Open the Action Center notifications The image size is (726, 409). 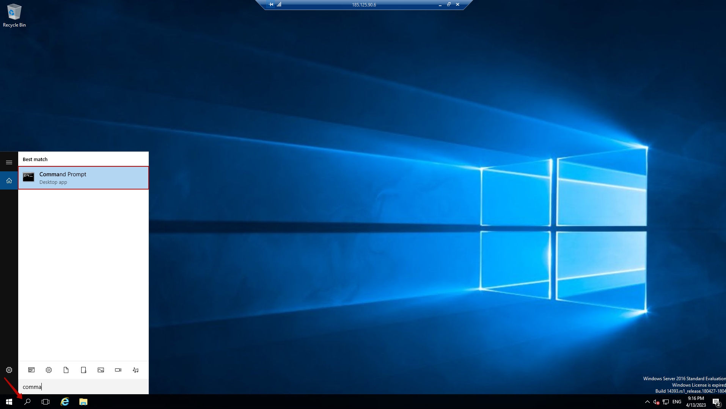pos(716,402)
